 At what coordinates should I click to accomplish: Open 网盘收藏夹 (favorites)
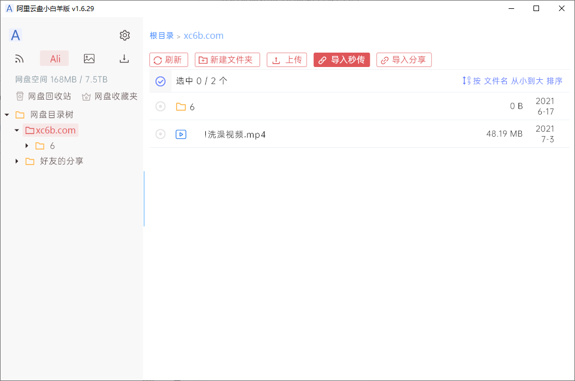(109, 95)
